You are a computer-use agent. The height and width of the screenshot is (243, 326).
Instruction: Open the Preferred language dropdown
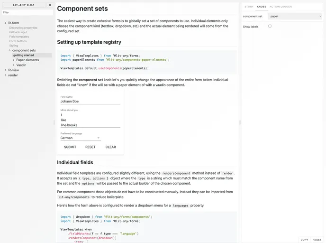[81, 138]
